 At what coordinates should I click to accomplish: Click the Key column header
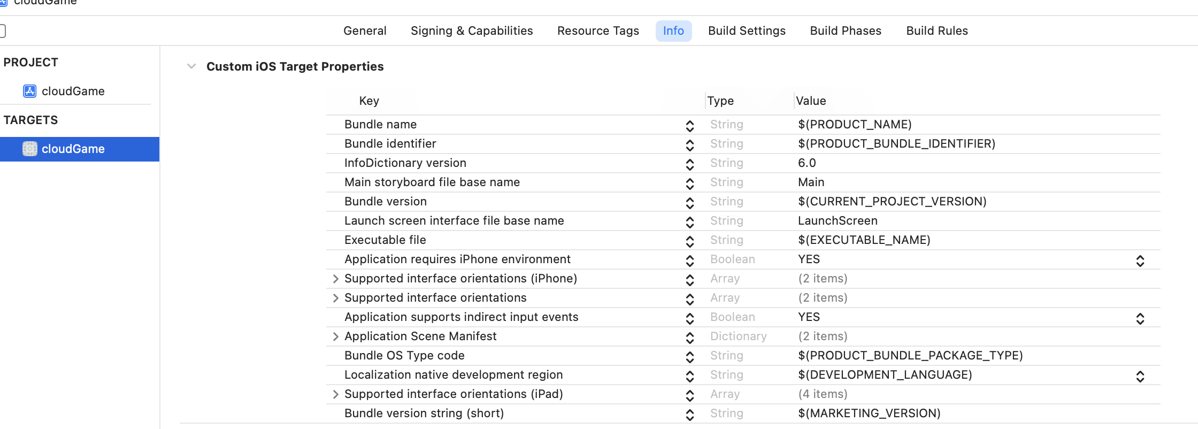369,101
